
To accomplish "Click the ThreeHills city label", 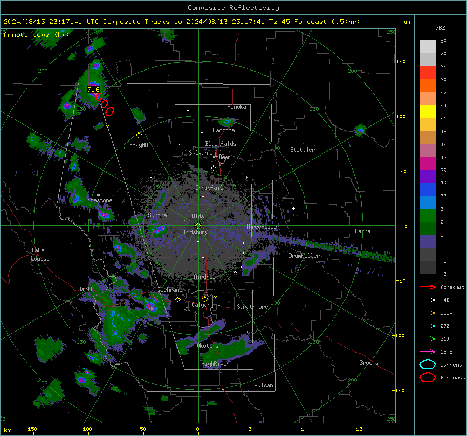I will (x=261, y=227).
